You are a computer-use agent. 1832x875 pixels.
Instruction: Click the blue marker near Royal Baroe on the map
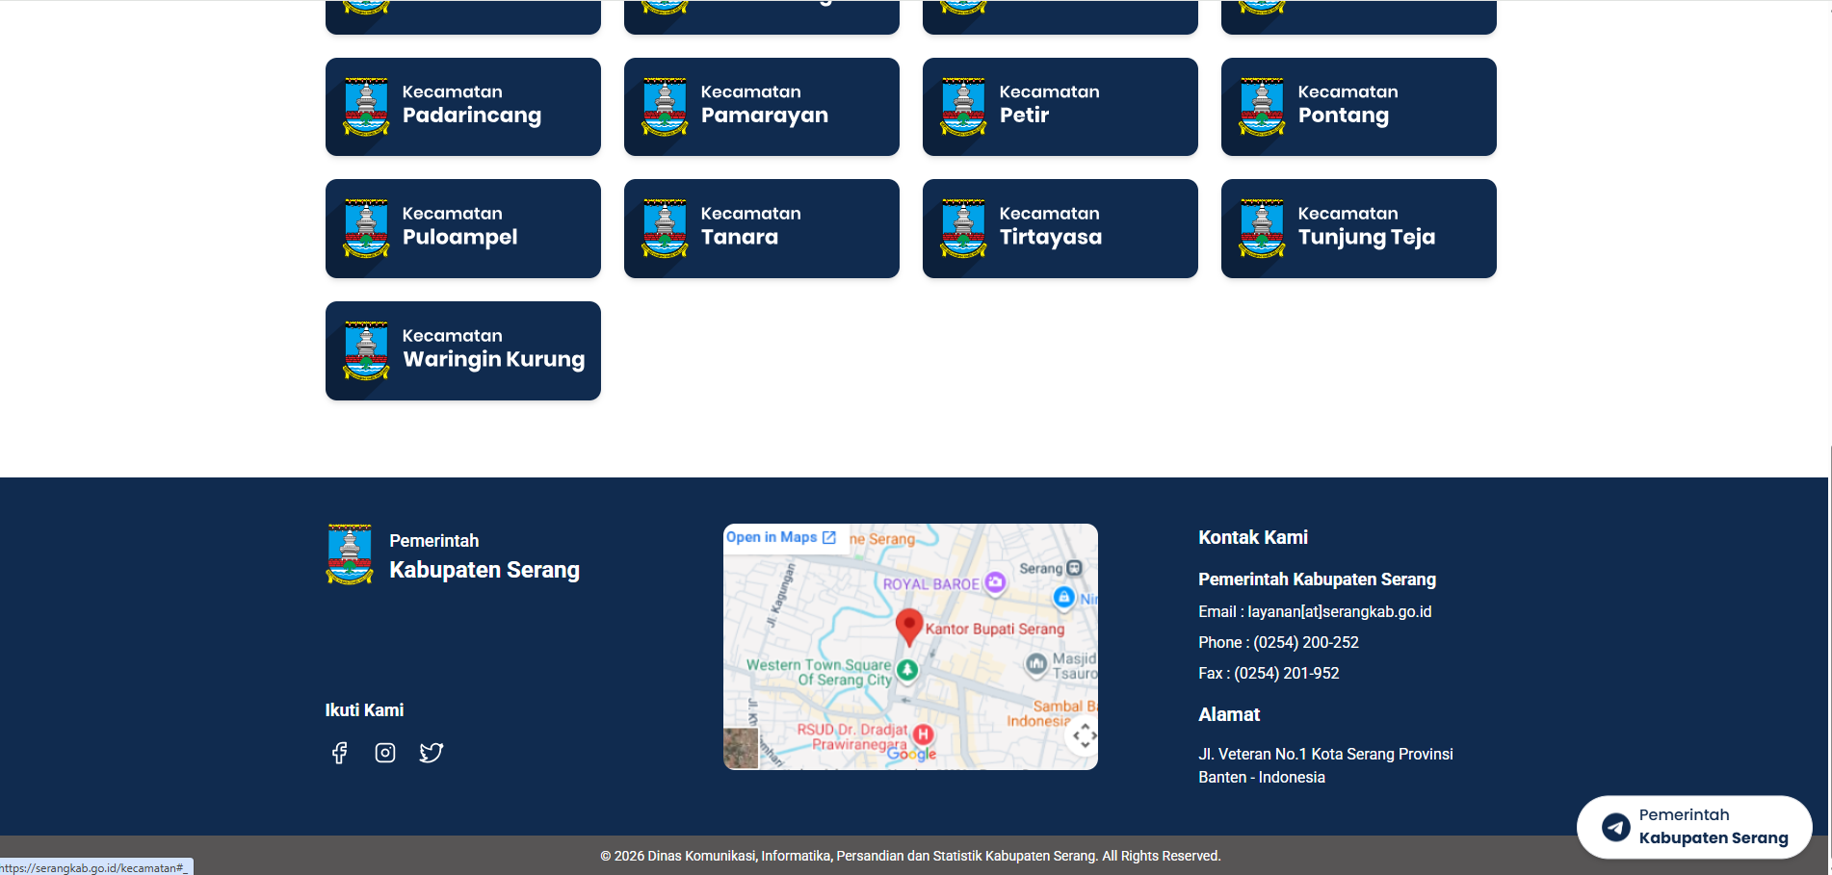click(x=1063, y=597)
